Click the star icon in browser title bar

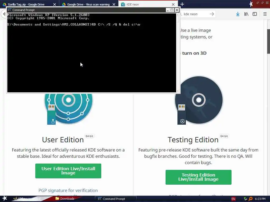pyautogui.click(x=251, y=4)
